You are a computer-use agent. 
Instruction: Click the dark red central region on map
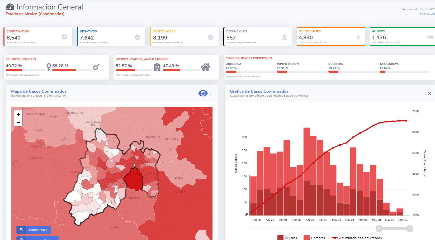(x=134, y=180)
